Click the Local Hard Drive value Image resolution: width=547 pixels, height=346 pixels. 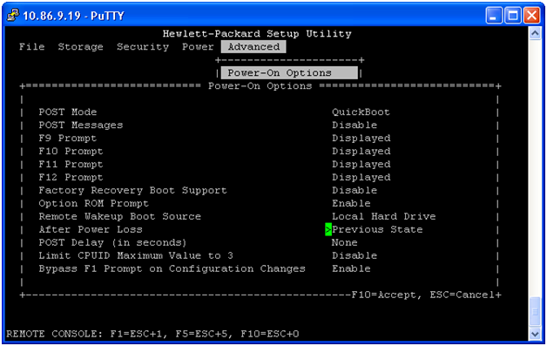click(384, 216)
